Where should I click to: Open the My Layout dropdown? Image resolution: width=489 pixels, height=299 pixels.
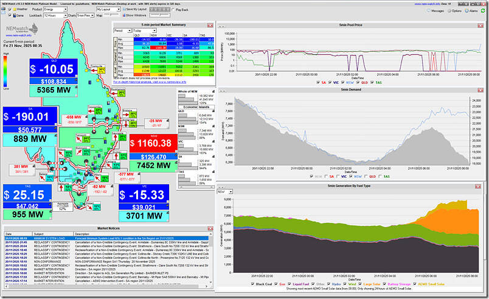pyautogui.click(x=108, y=9)
